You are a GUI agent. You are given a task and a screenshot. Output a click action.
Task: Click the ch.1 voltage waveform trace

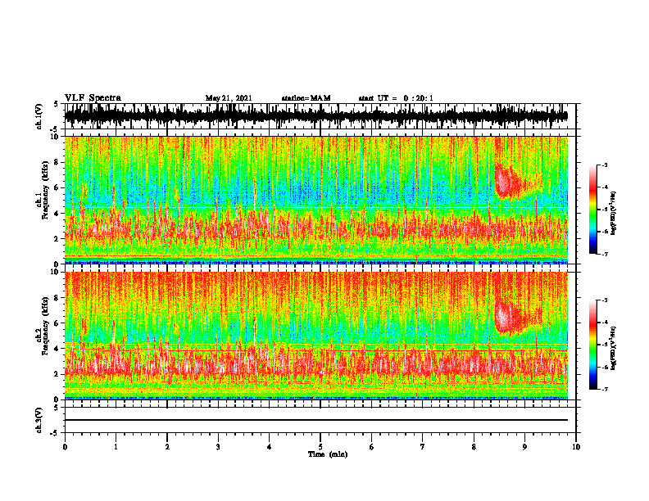[315, 116]
